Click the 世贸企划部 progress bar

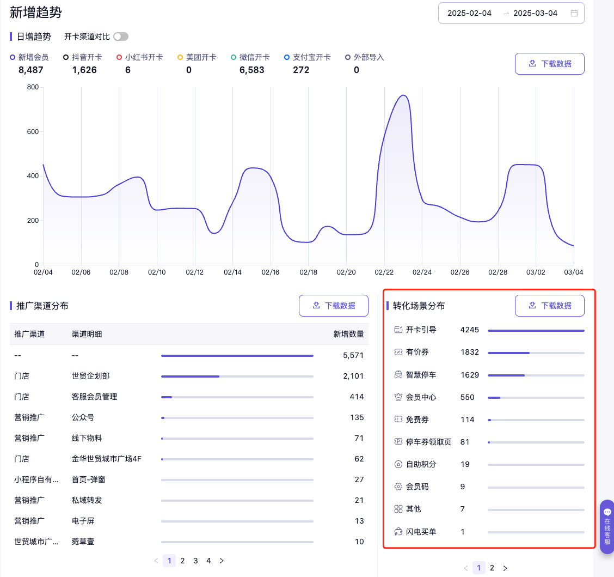pyautogui.click(x=237, y=376)
